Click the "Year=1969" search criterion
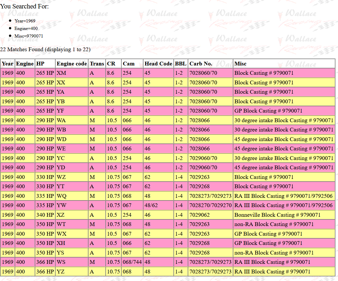 coord(25,21)
